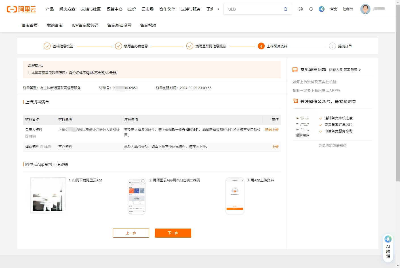This screenshot has width=400, height=268.
Task: Open 管家帮您 via its chevron
Action: pos(360,70)
